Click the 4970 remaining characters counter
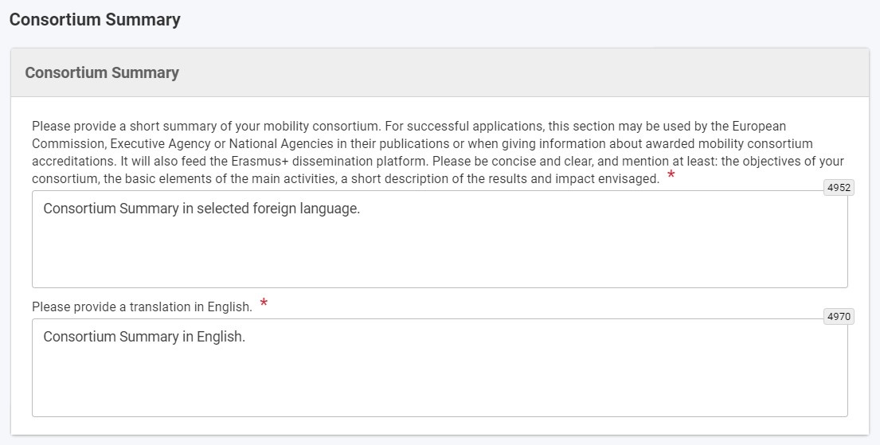This screenshot has height=445, width=880. coord(839,316)
